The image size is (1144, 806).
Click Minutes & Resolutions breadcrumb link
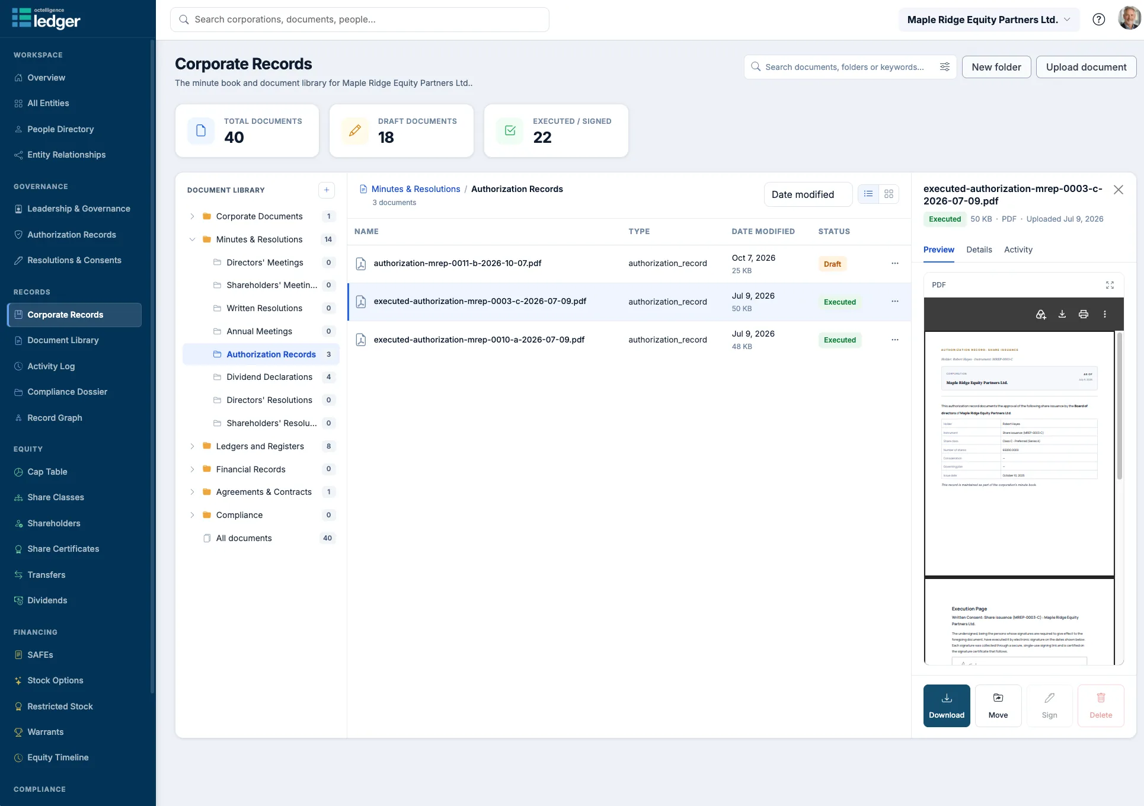point(416,189)
